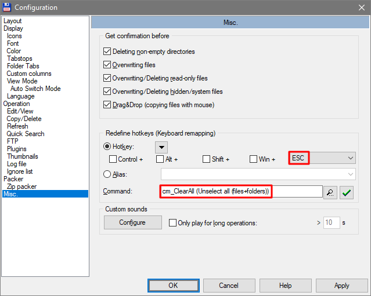This screenshot has width=371, height=296.
Task: Click the floppy disk icon in title bar
Action: 6,8
